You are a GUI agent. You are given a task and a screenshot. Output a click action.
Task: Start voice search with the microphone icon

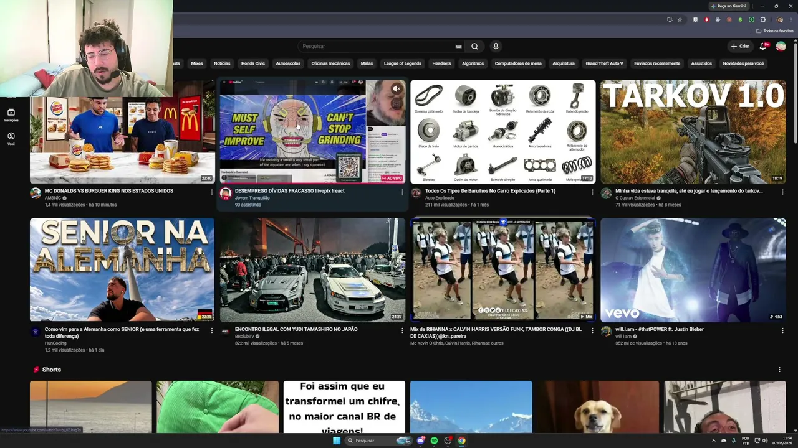click(x=496, y=46)
